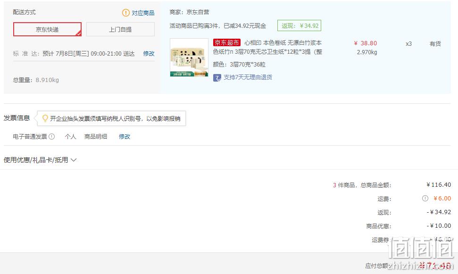Click the 配送方式 heading

point(24,12)
